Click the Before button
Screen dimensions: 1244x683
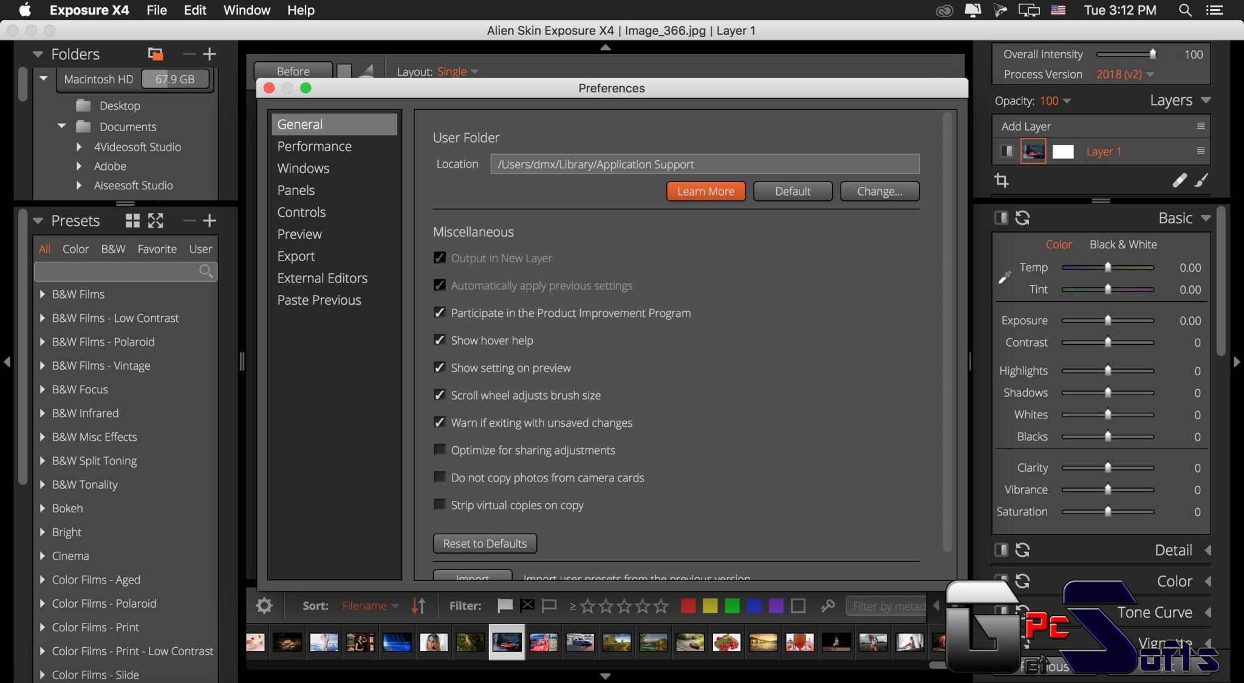293,71
